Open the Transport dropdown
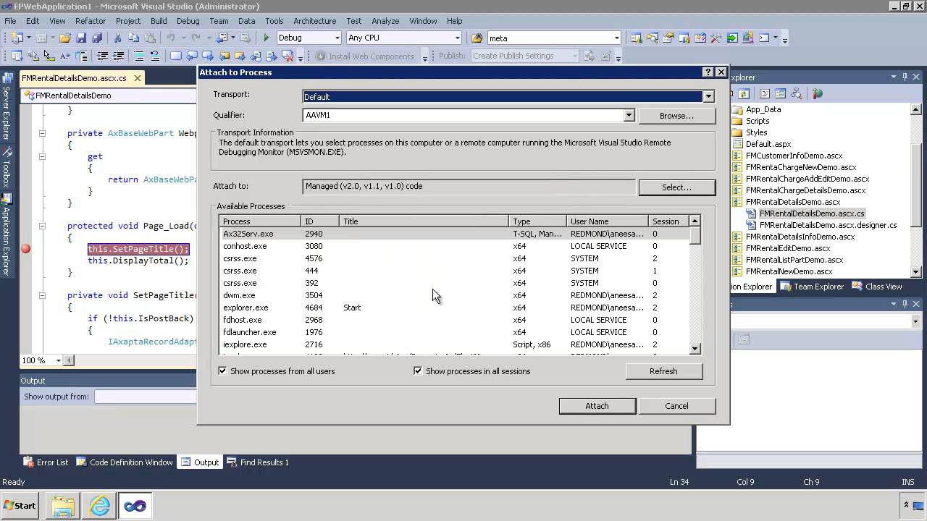Screen dimensions: 927x521 (708, 96)
